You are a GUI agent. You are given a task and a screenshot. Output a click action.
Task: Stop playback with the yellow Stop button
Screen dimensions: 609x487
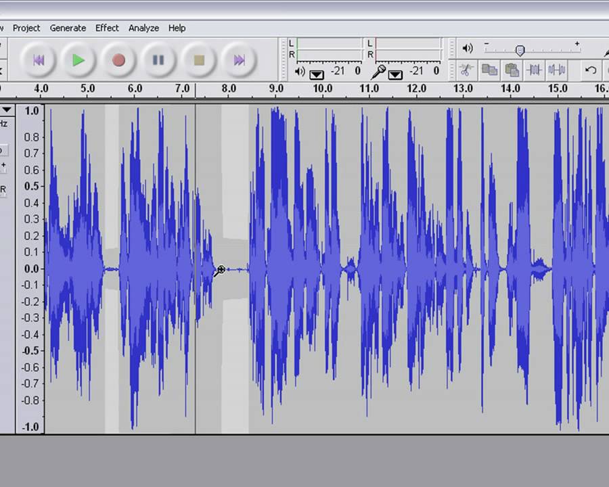(199, 60)
